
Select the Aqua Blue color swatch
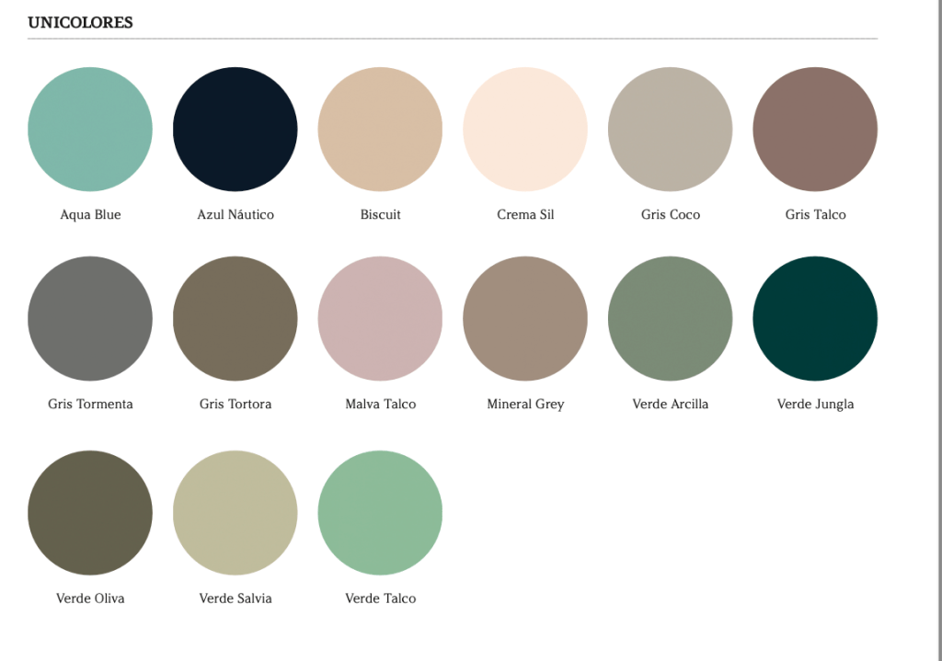[x=90, y=129]
